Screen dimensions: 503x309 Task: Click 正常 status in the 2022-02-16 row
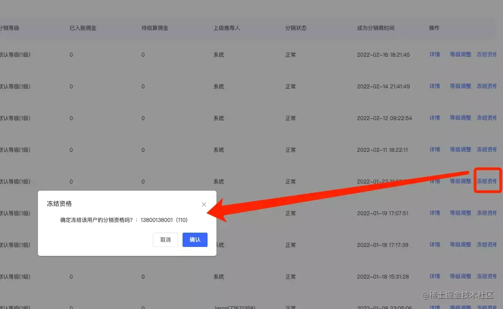click(x=291, y=55)
